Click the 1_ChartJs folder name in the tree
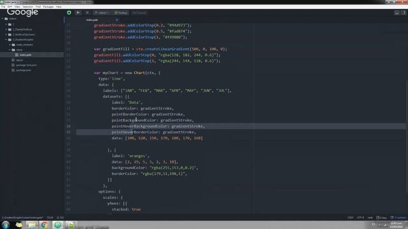The height and width of the screenshot is (229, 408). pyautogui.click(x=22, y=29)
